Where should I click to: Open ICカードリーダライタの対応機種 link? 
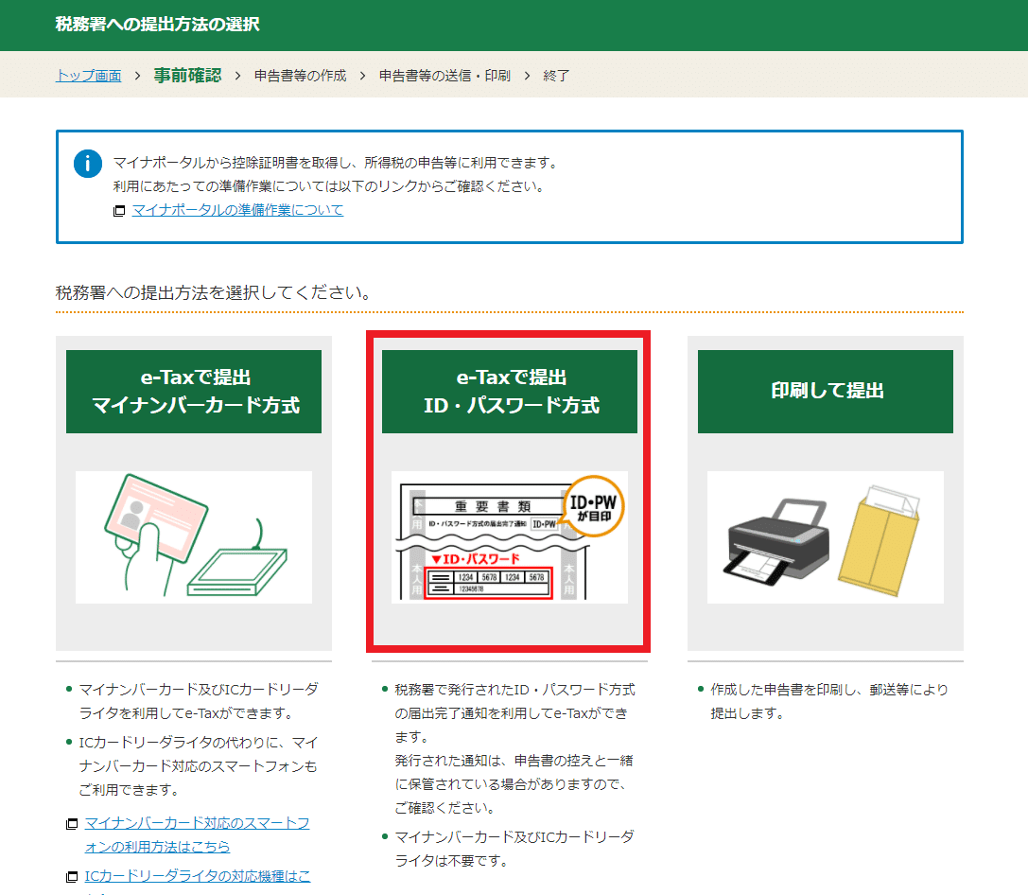pos(198,876)
